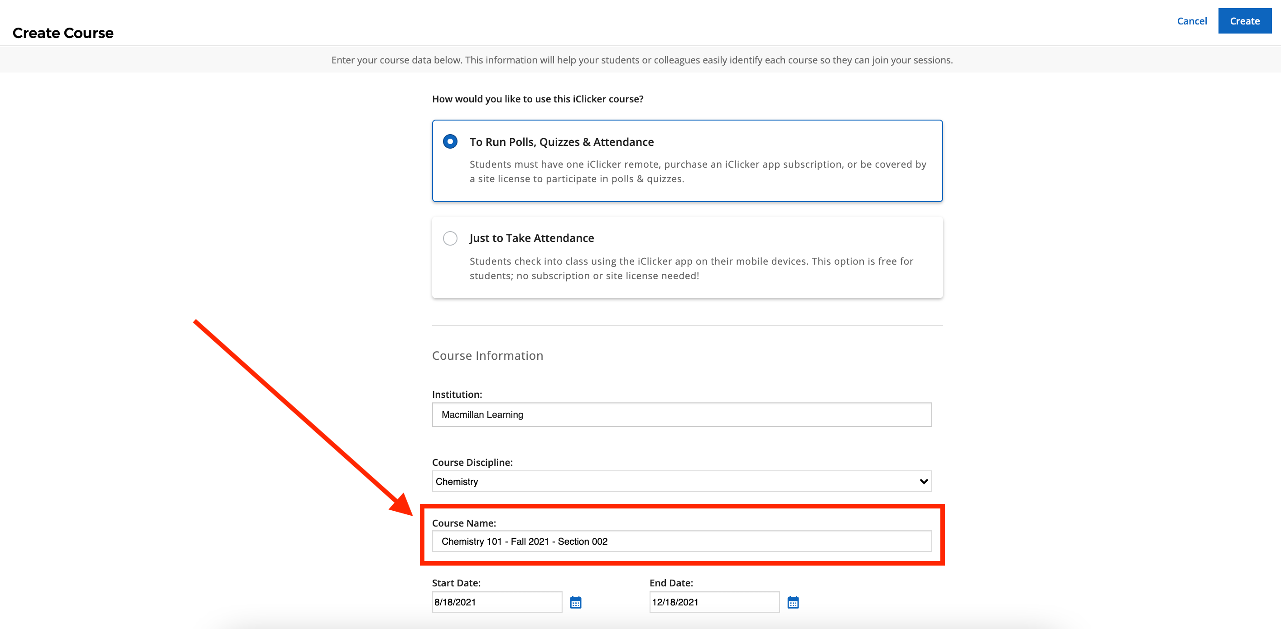Click the blue Start Date calendar icon

(575, 602)
